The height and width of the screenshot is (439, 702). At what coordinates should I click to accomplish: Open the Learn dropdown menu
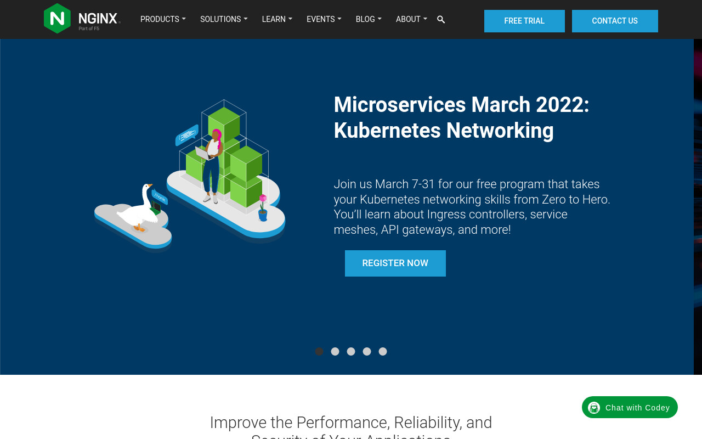coord(277,19)
